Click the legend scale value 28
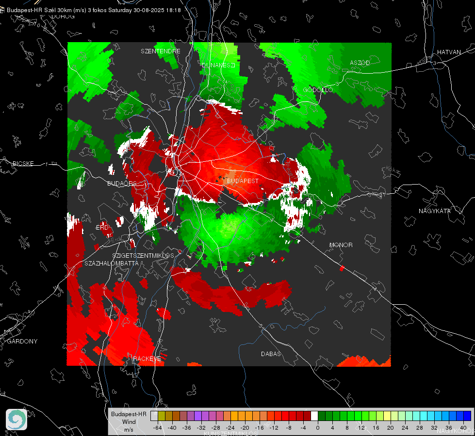 click(x=420, y=428)
